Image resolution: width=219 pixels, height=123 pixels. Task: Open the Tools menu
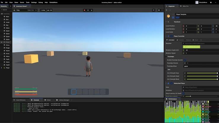coord(28,2)
